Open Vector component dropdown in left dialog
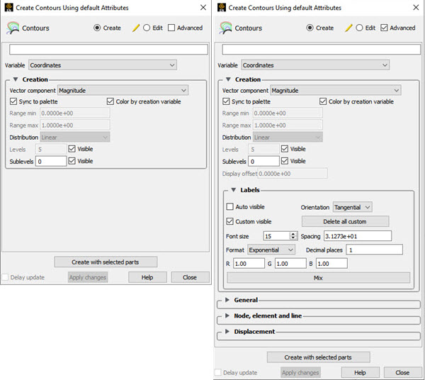This screenshot has width=425, height=380. point(123,90)
